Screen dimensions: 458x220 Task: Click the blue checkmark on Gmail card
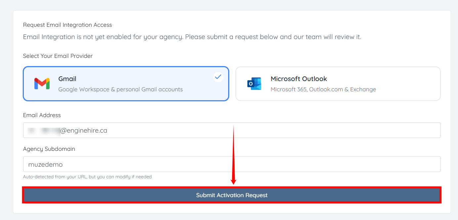pyautogui.click(x=218, y=77)
